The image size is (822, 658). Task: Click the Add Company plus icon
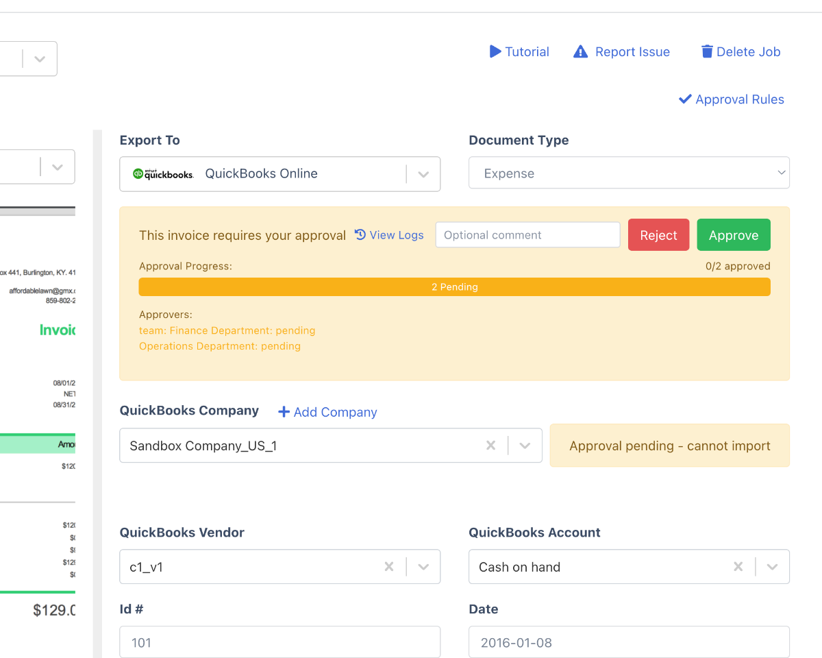point(284,411)
